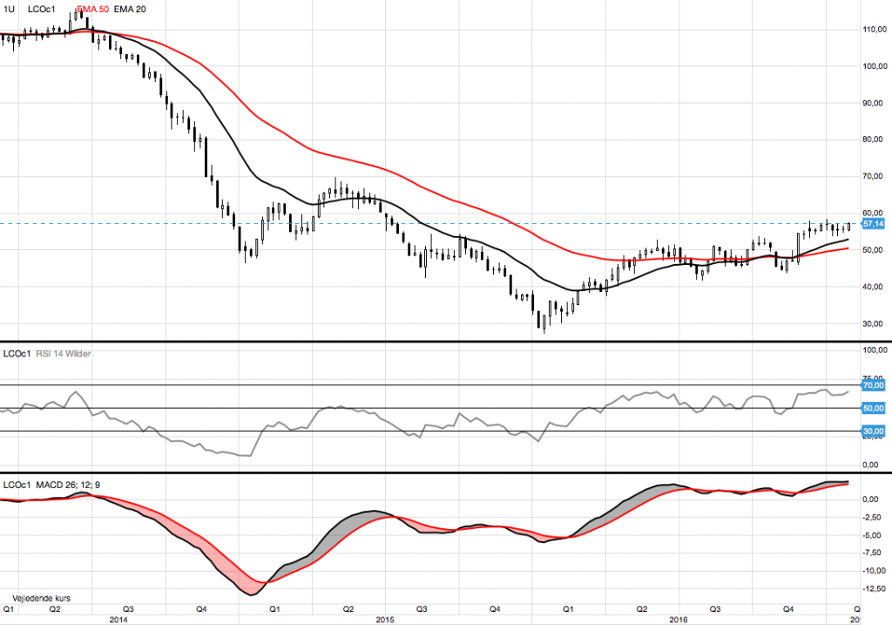Click the -2,50 MACD axis label
Image resolution: width=892 pixels, height=625 pixels.
tap(872, 518)
